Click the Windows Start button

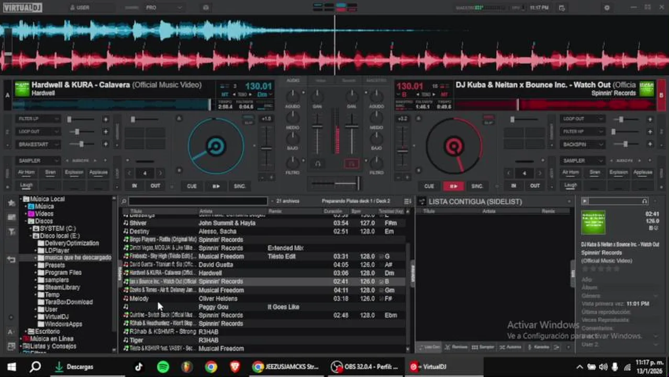coord(11,367)
